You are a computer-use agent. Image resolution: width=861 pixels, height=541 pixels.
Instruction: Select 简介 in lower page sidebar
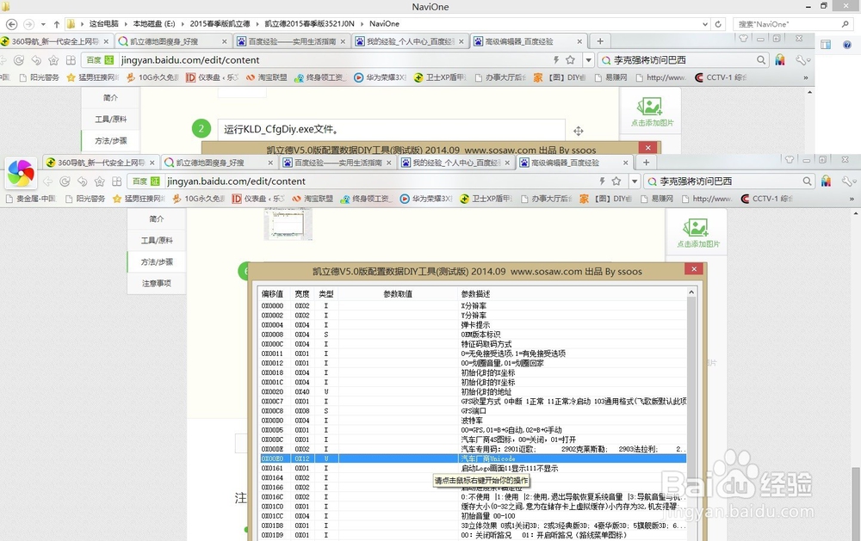(157, 219)
